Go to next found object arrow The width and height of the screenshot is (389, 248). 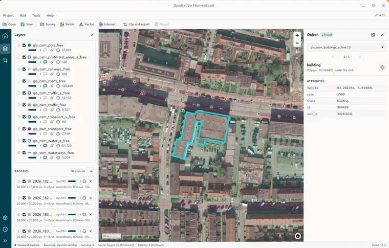coord(360,57)
